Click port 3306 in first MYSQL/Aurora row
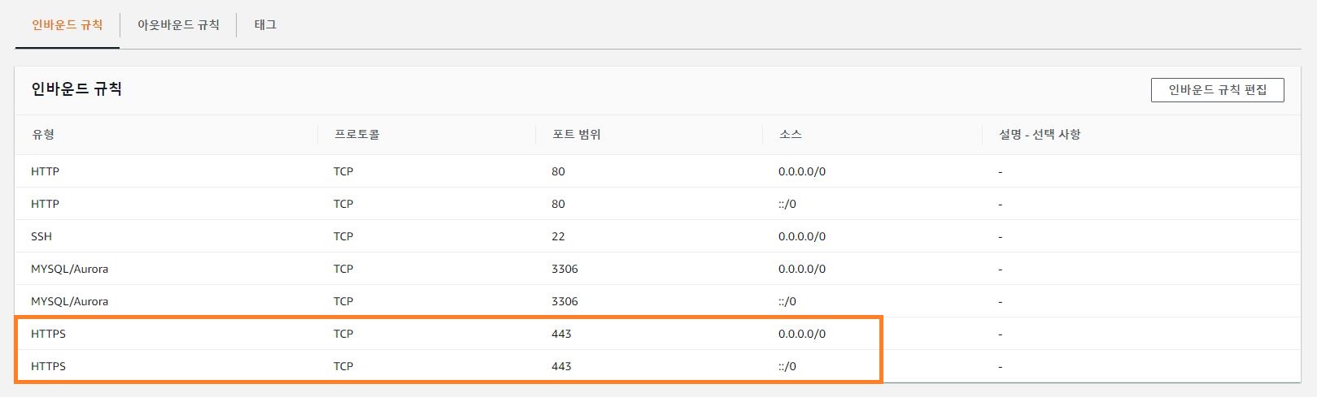 tap(565, 269)
